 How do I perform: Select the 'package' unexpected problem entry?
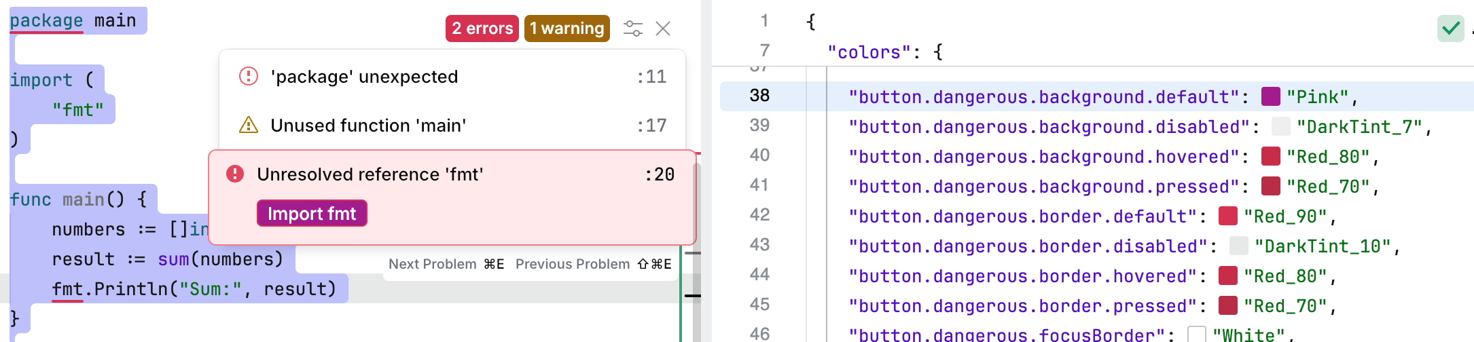coord(364,77)
